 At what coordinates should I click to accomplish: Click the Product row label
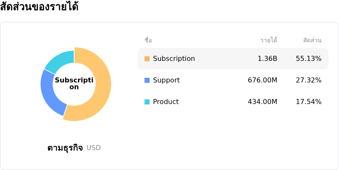(166, 102)
